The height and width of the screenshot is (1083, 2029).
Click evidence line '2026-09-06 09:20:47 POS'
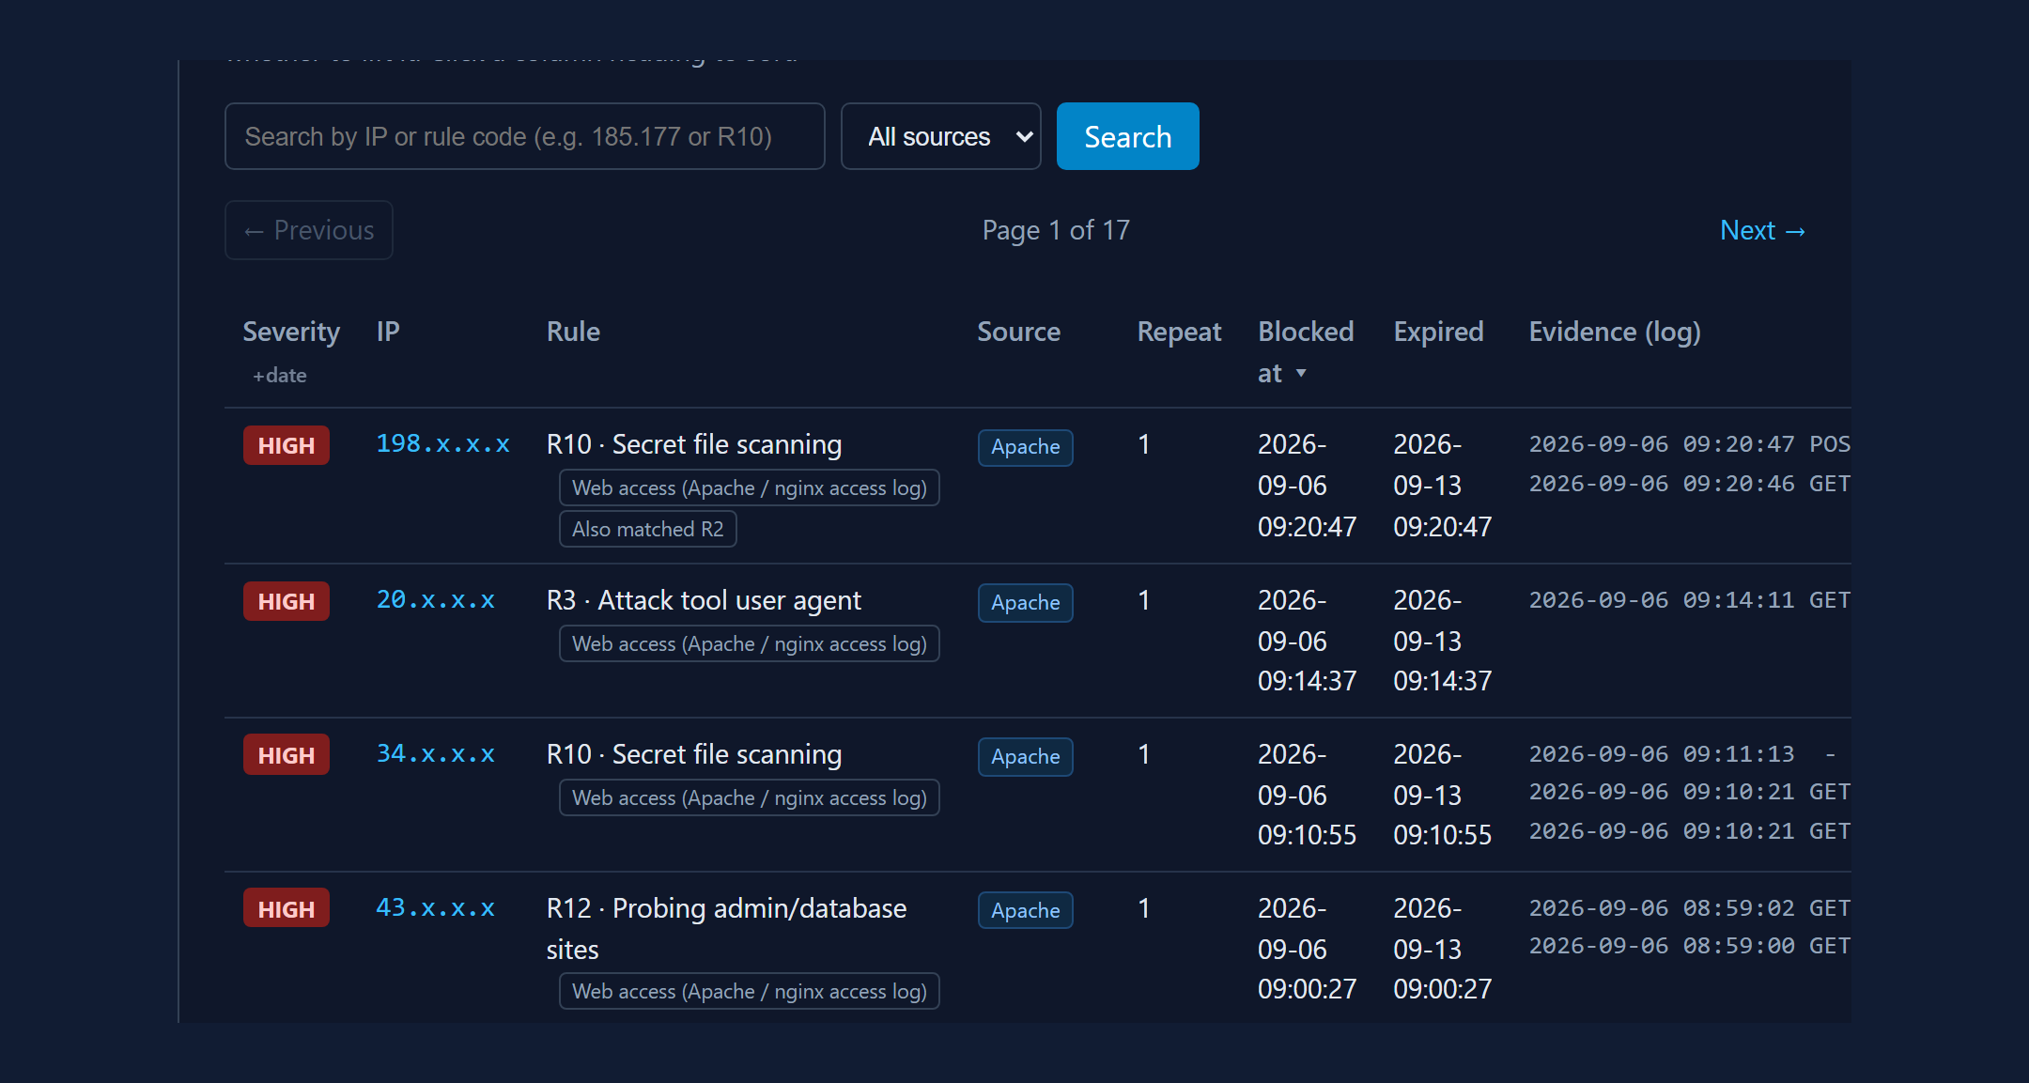click(x=1689, y=443)
